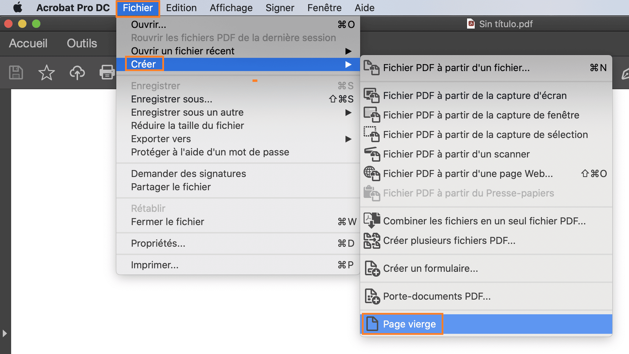Choose Fichier PDF à partir d'une page Web

[x=467, y=174]
